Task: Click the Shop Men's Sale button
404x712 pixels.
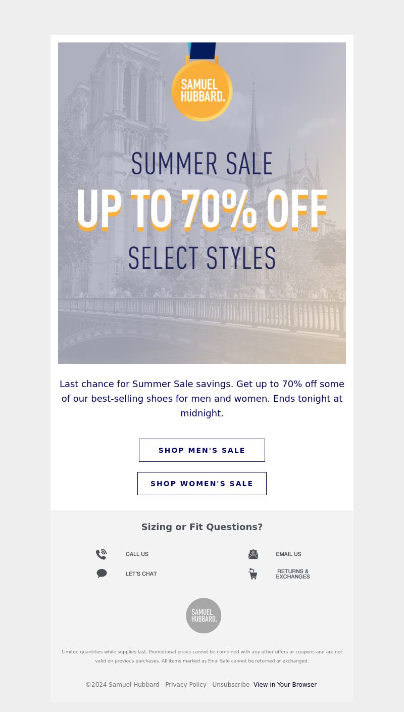Action: (x=202, y=450)
